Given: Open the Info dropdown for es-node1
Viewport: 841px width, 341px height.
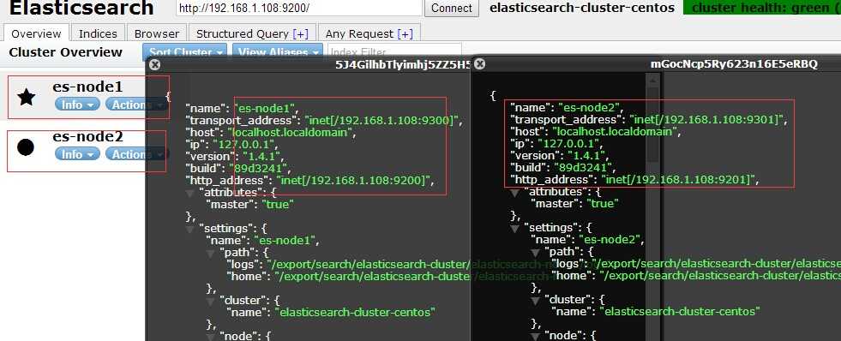Looking at the screenshot, I should click(77, 105).
